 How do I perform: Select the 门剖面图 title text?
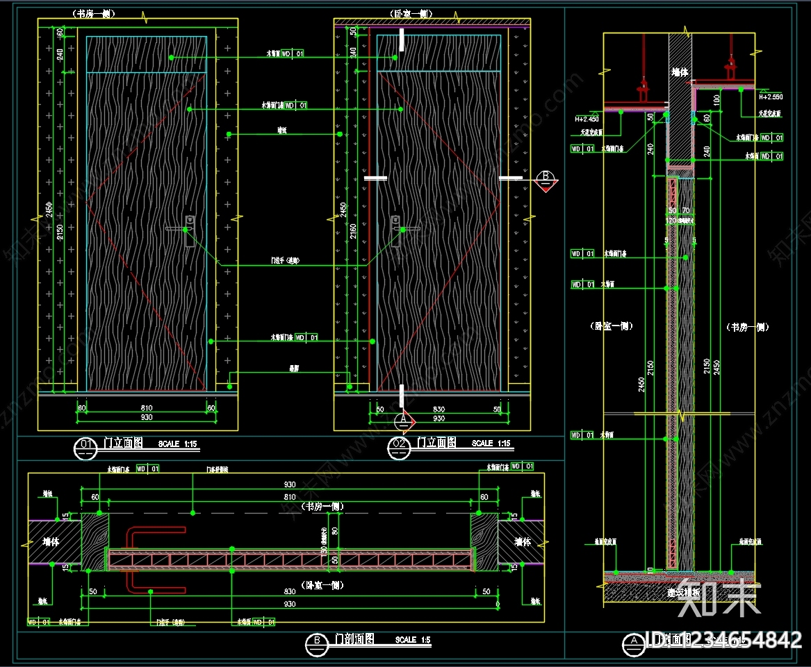coord(355,639)
